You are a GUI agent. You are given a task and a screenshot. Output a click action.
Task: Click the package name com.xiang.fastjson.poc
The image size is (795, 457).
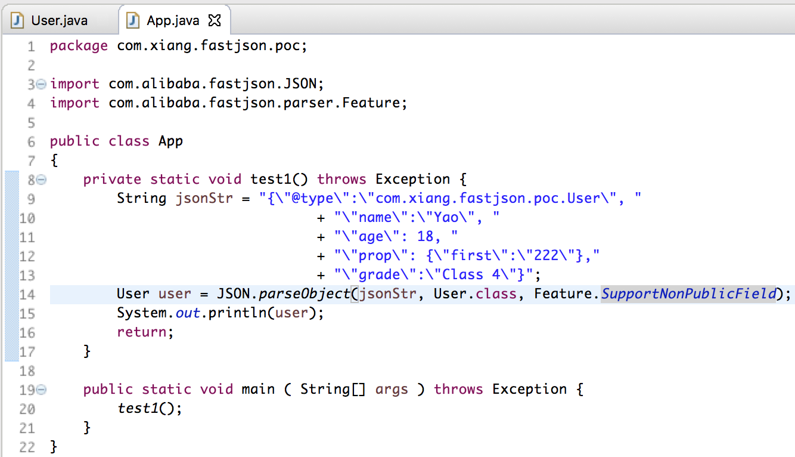207,46
